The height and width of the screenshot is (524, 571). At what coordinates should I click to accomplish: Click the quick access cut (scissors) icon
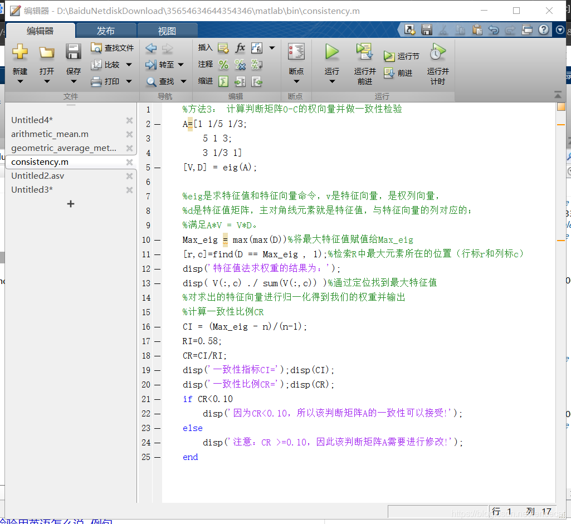(443, 30)
